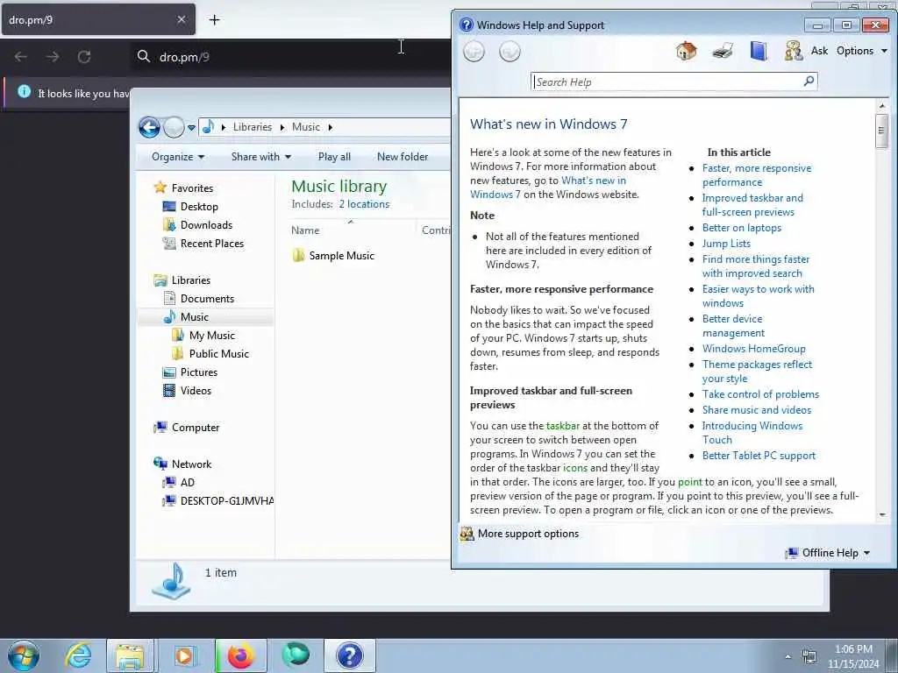Click the browser back arrow
Image resolution: width=898 pixels, height=673 pixels.
click(x=21, y=57)
